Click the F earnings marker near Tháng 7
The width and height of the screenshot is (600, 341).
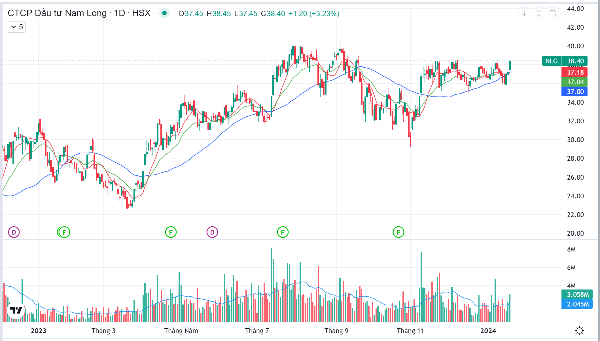coord(283,232)
